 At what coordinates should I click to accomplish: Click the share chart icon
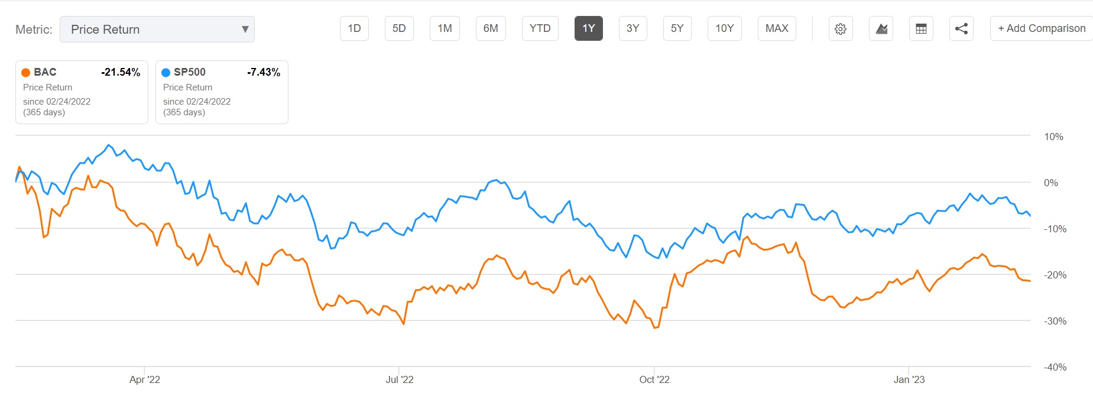coord(961,28)
